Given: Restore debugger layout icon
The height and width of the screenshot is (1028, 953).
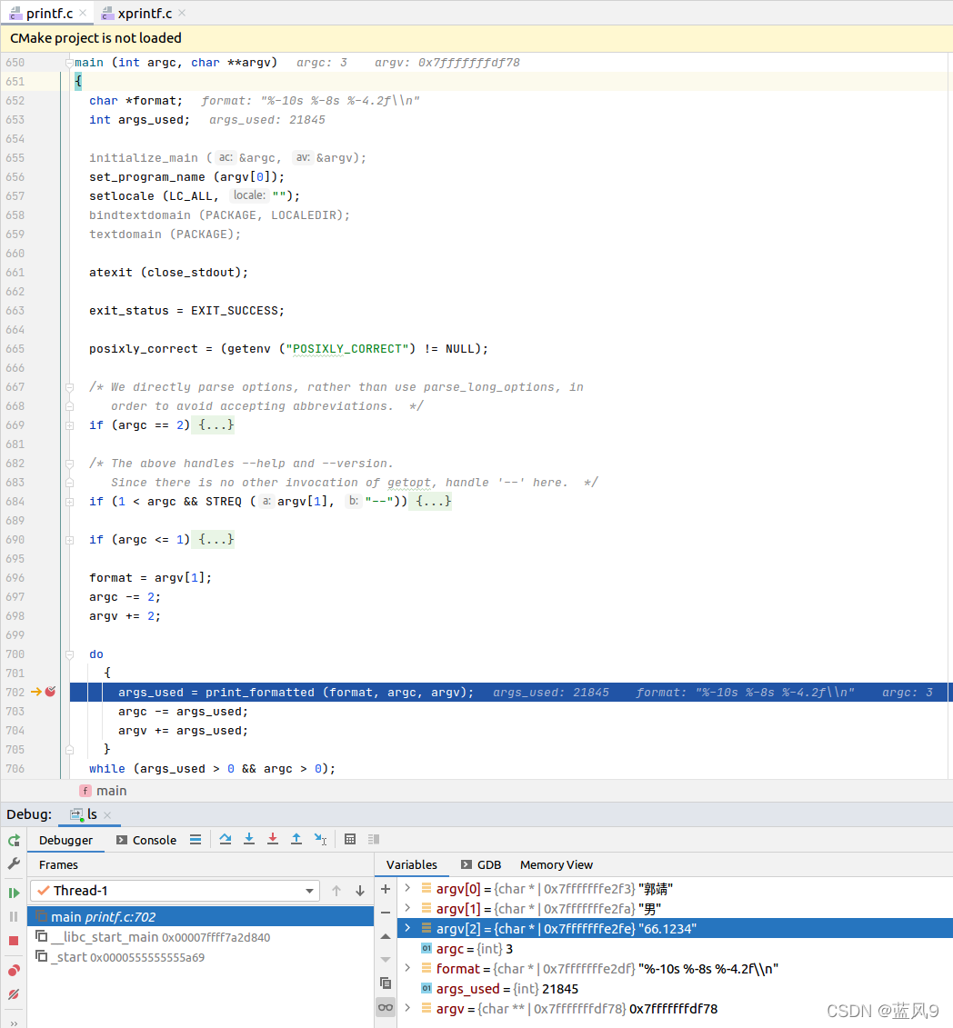Looking at the screenshot, I should pos(374,839).
